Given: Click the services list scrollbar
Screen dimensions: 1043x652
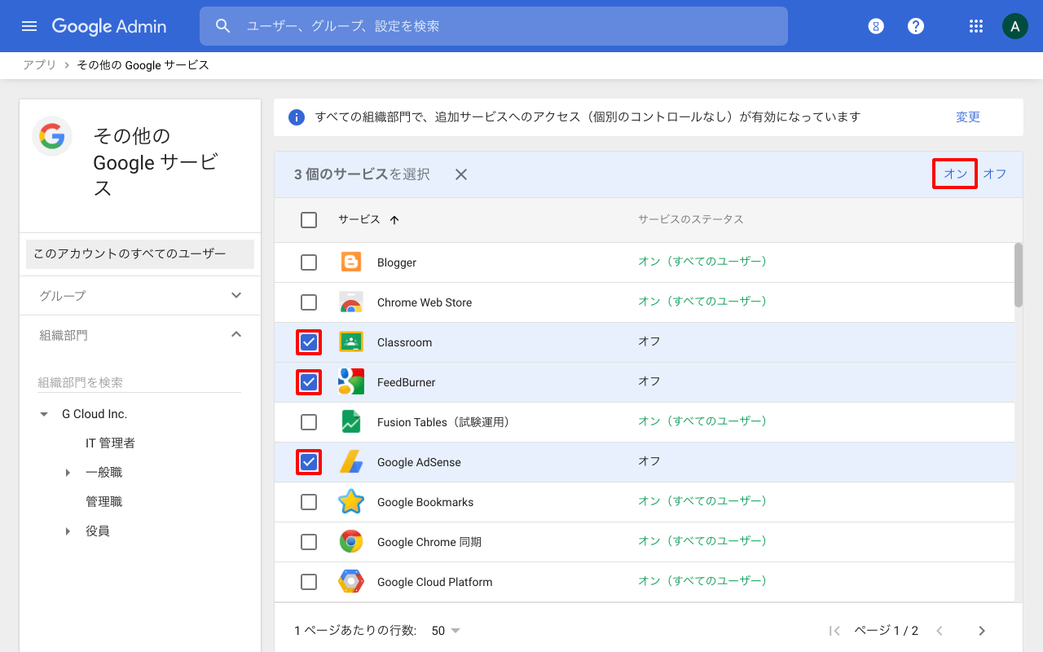Looking at the screenshot, I should (1019, 275).
